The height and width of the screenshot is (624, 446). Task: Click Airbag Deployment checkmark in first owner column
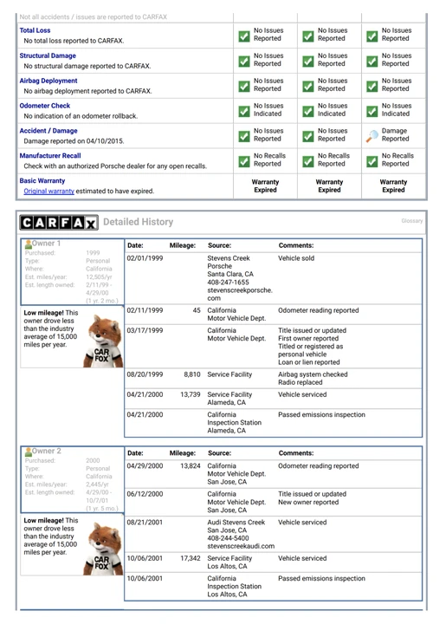(244, 87)
